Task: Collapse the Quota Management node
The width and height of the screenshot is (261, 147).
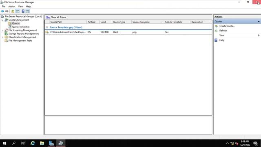Action: click(2, 20)
